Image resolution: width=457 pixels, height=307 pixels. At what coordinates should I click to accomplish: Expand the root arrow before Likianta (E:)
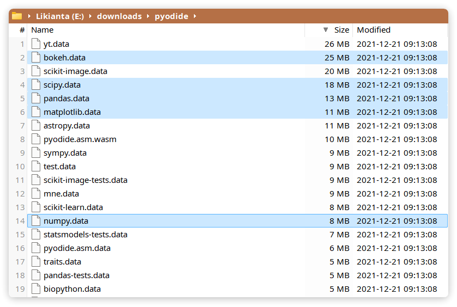pyautogui.click(x=29, y=16)
